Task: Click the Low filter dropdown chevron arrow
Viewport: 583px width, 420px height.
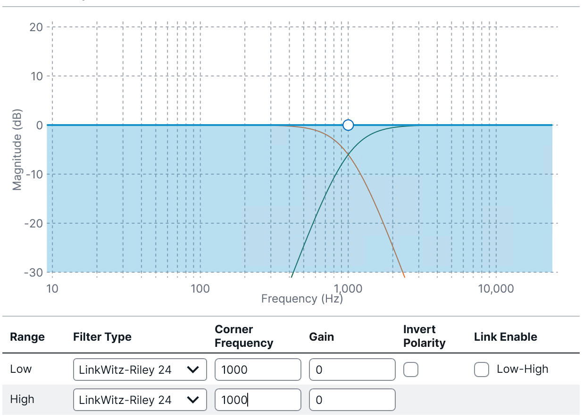Action: (x=193, y=370)
